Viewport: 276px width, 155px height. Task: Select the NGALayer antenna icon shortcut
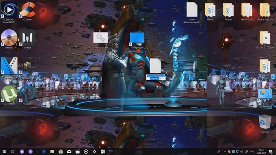[x=28, y=94]
